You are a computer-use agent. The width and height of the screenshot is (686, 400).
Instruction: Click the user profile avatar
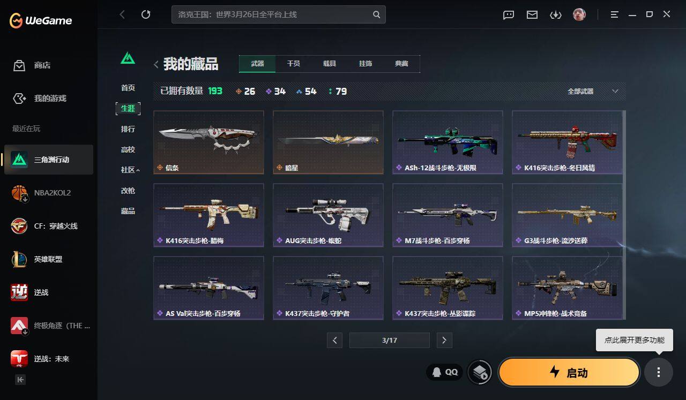[x=579, y=14]
